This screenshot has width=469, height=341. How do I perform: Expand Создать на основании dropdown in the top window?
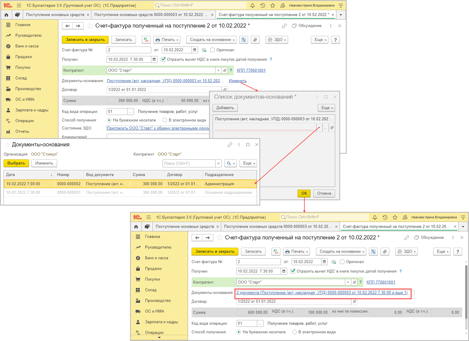(211, 40)
